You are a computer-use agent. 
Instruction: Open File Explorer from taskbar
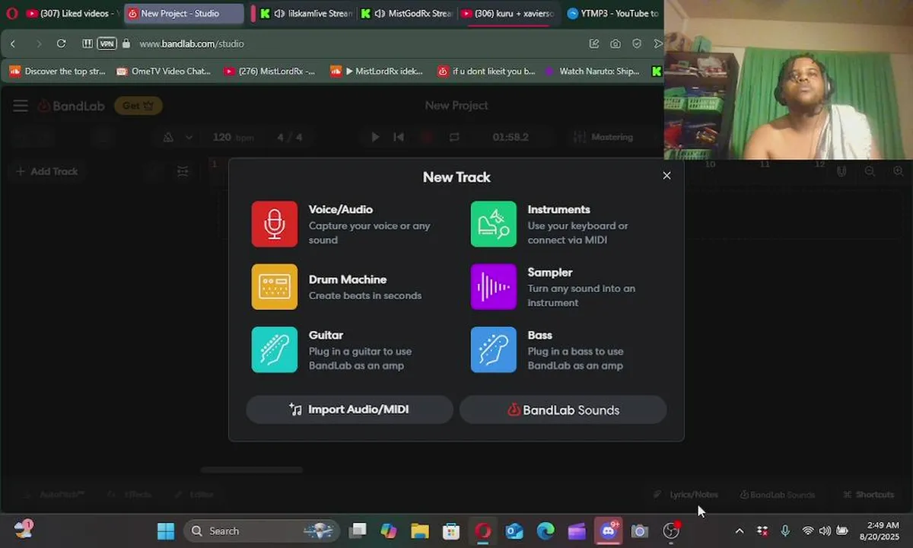(420, 530)
